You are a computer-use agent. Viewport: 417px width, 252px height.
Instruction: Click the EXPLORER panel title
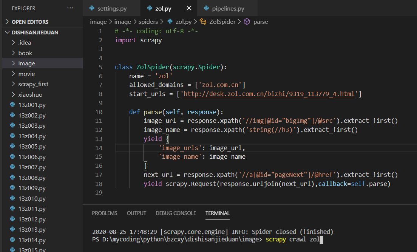click(x=23, y=8)
